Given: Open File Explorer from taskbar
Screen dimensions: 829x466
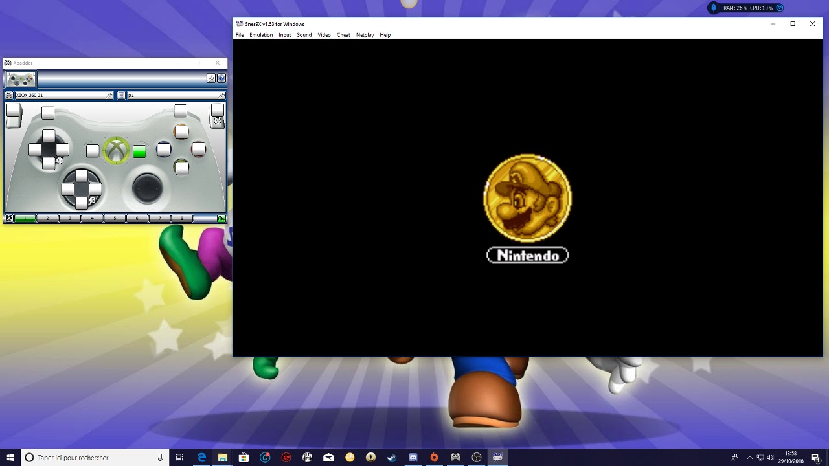Looking at the screenshot, I should (223, 458).
